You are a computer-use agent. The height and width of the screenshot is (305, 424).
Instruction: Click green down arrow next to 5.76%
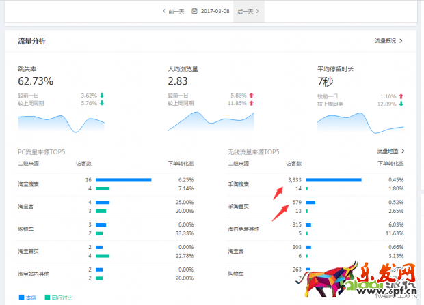pos(102,103)
